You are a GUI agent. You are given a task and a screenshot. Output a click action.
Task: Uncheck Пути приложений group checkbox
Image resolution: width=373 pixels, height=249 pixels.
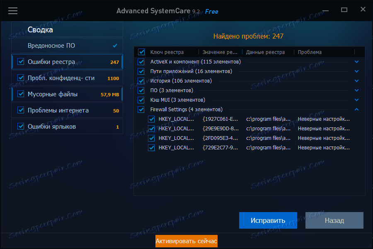[141, 71]
